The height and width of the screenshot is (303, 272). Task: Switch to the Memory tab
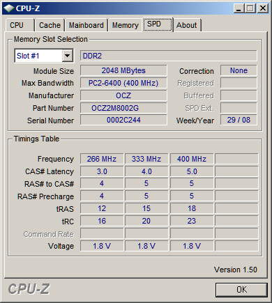(x=126, y=25)
